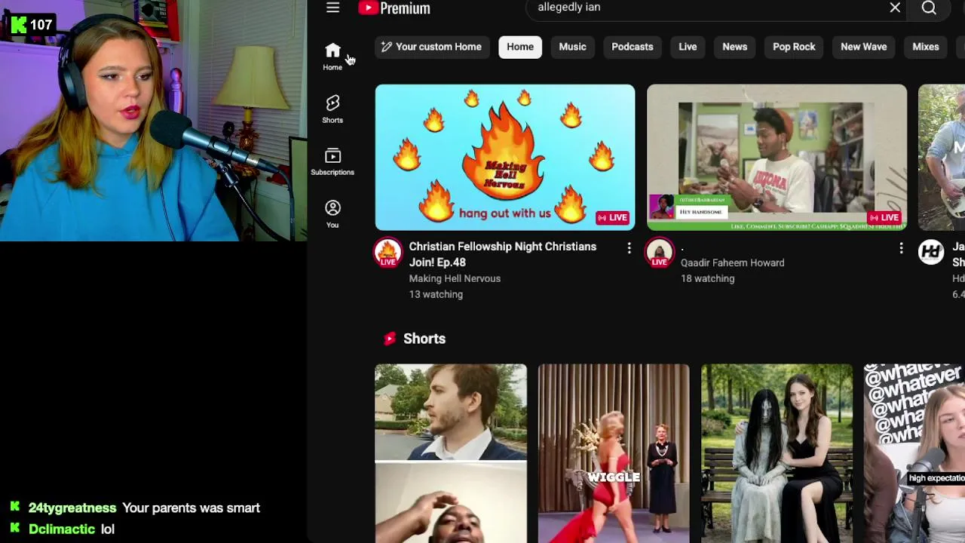Click the LIVE badge on Making Hell Nervous
Viewport: 965px width, 543px height.
[612, 218]
